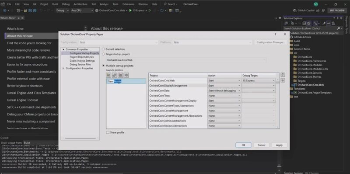The width and height of the screenshot is (350, 174).
Task: Click Apply in the Property Pages dialog
Action: tap(279, 145)
